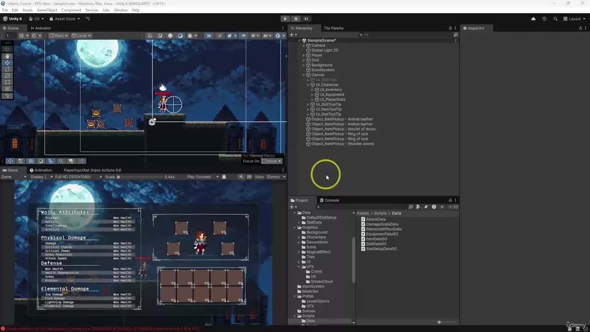This screenshot has height=332, width=590.
Task: Click the game object icon of Player
Action: 308,55
